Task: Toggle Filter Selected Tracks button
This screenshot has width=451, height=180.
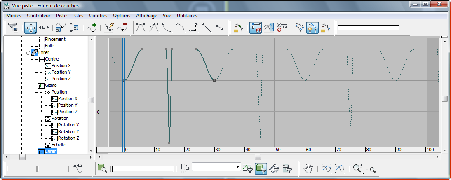Action: pyautogui.click(x=248, y=168)
